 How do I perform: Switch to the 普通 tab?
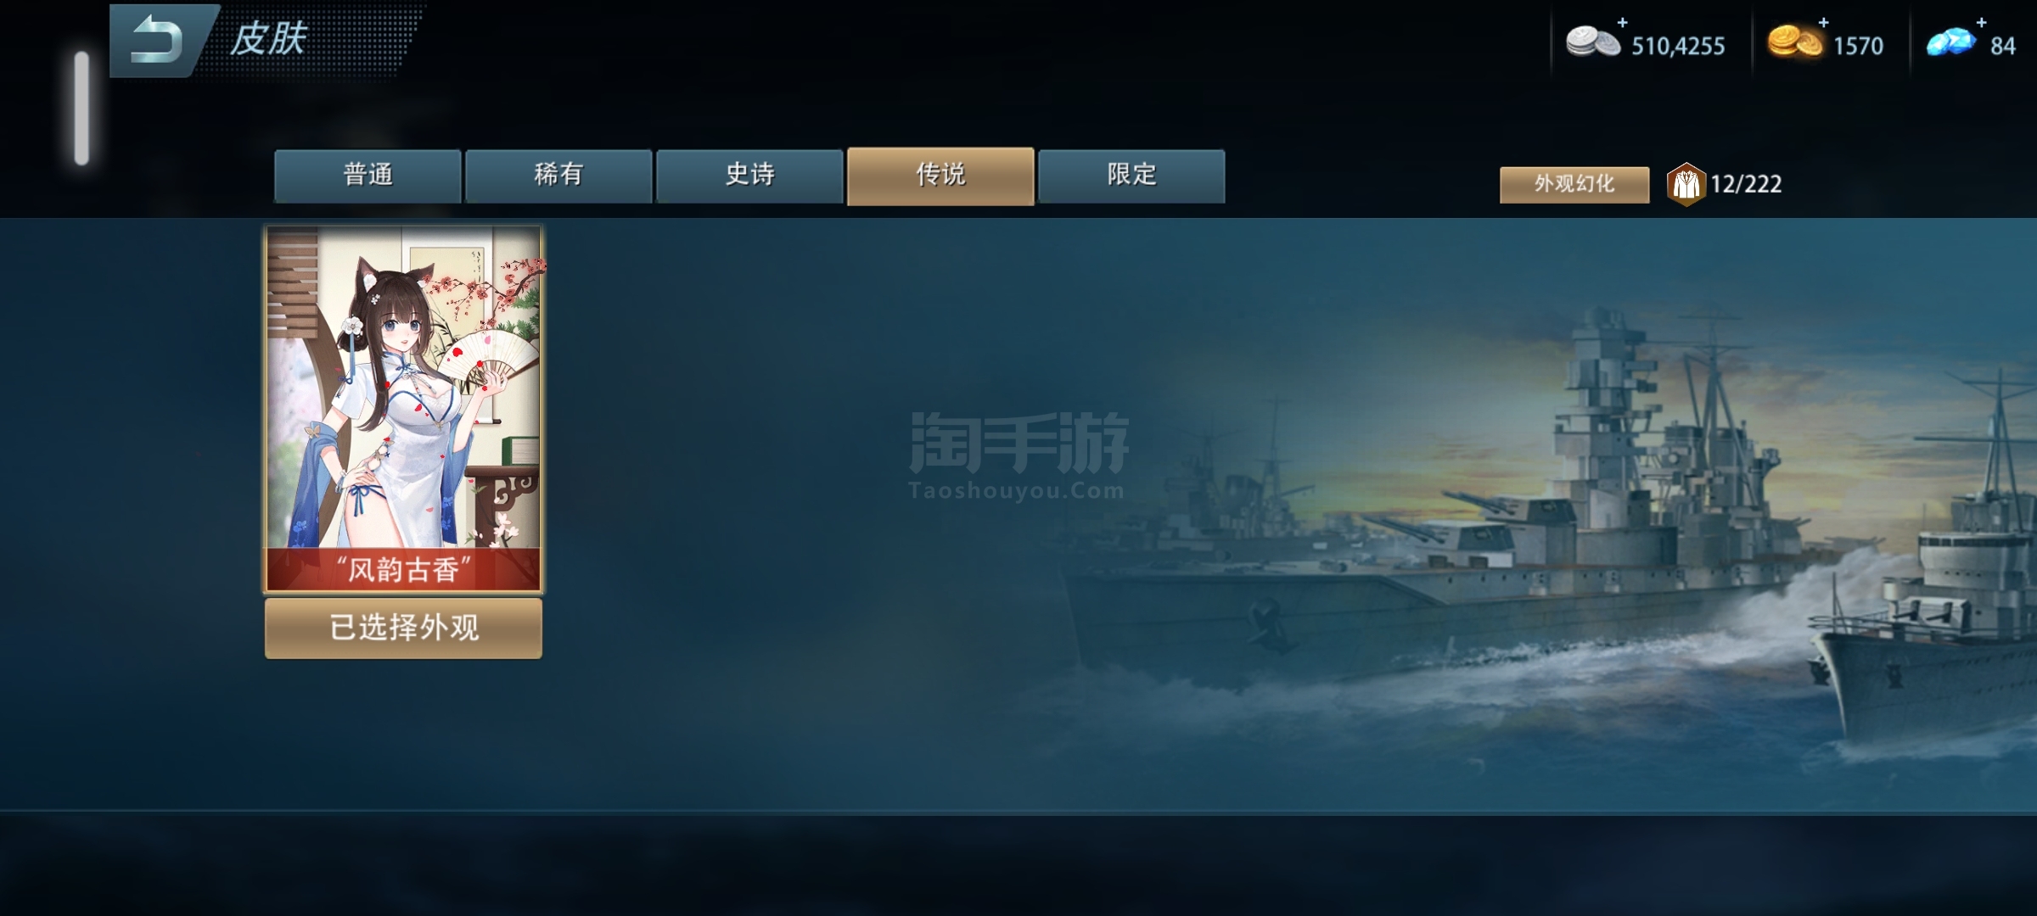(x=368, y=176)
